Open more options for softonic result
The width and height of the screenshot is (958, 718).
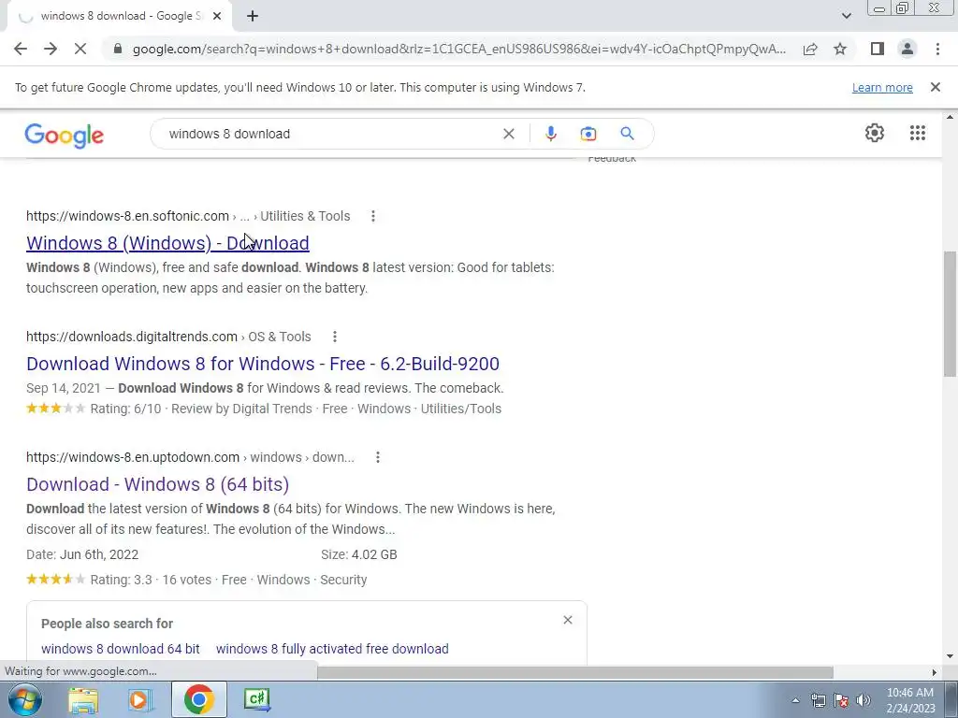[372, 216]
